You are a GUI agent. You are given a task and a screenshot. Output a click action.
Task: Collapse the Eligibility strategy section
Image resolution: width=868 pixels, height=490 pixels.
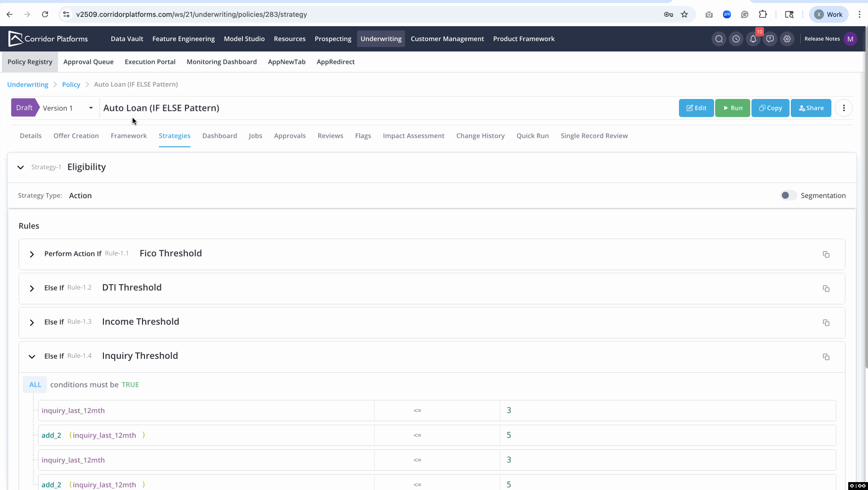coord(20,167)
